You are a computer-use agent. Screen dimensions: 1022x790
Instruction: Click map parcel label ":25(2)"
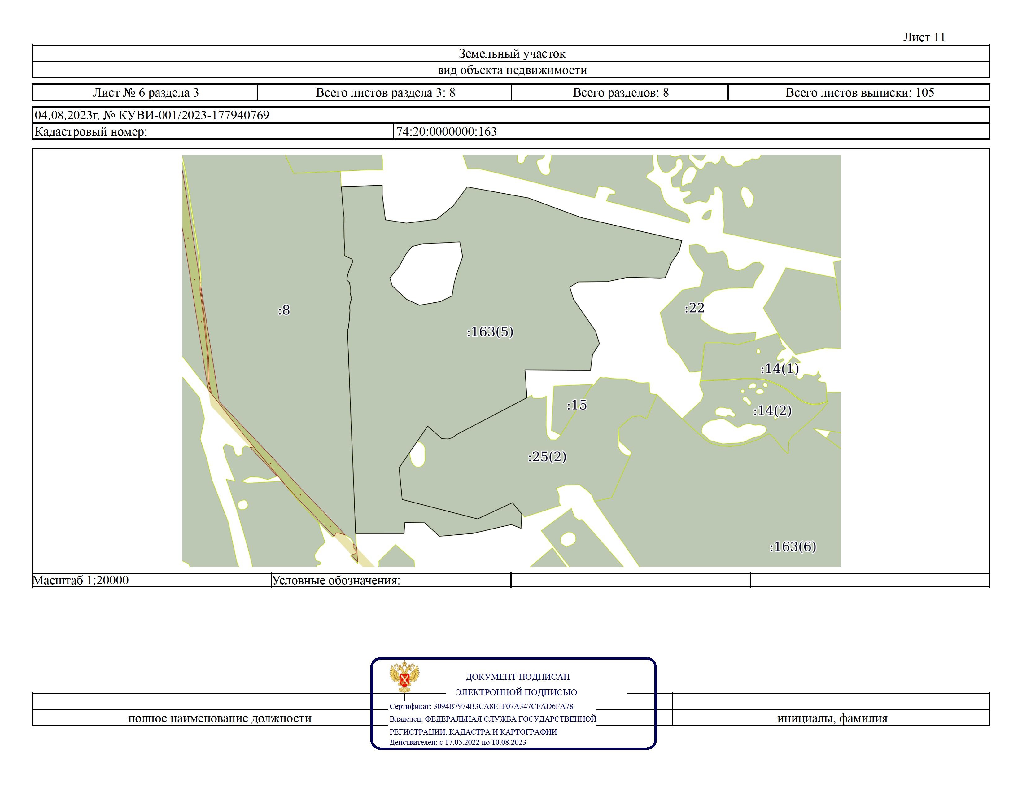(547, 456)
